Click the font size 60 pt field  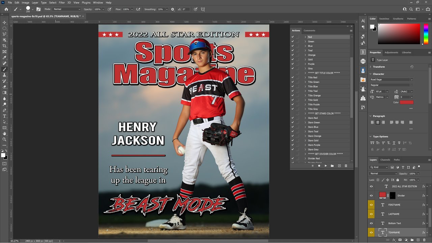(380, 91)
